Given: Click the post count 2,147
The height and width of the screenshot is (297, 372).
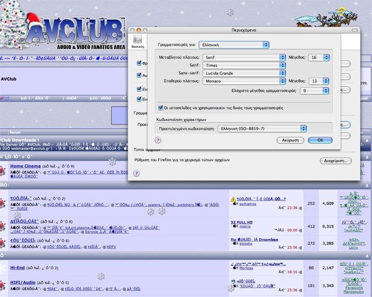Looking at the screenshot, I should [x=328, y=268].
